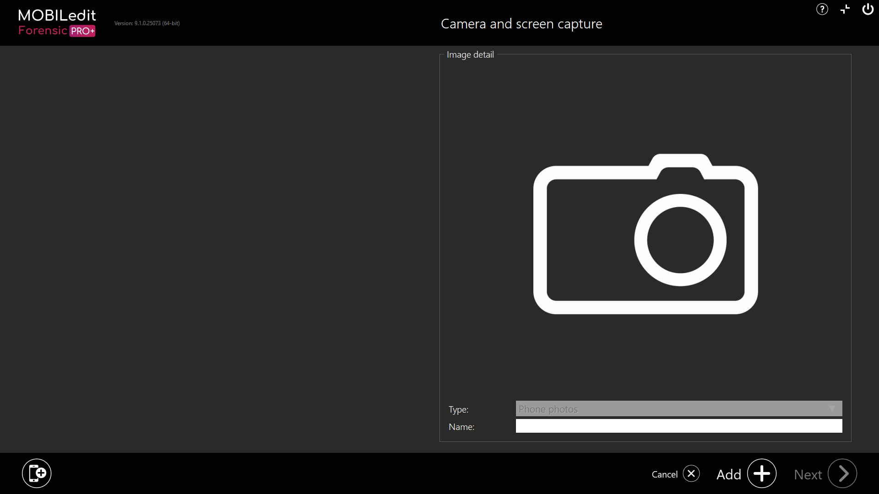Image resolution: width=879 pixels, height=494 pixels.
Task: Open the Type dropdown showing Phone photos
Action: [x=673, y=409]
